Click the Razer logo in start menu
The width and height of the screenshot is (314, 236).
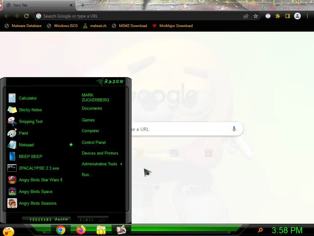pyautogui.click(x=110, y=81)
